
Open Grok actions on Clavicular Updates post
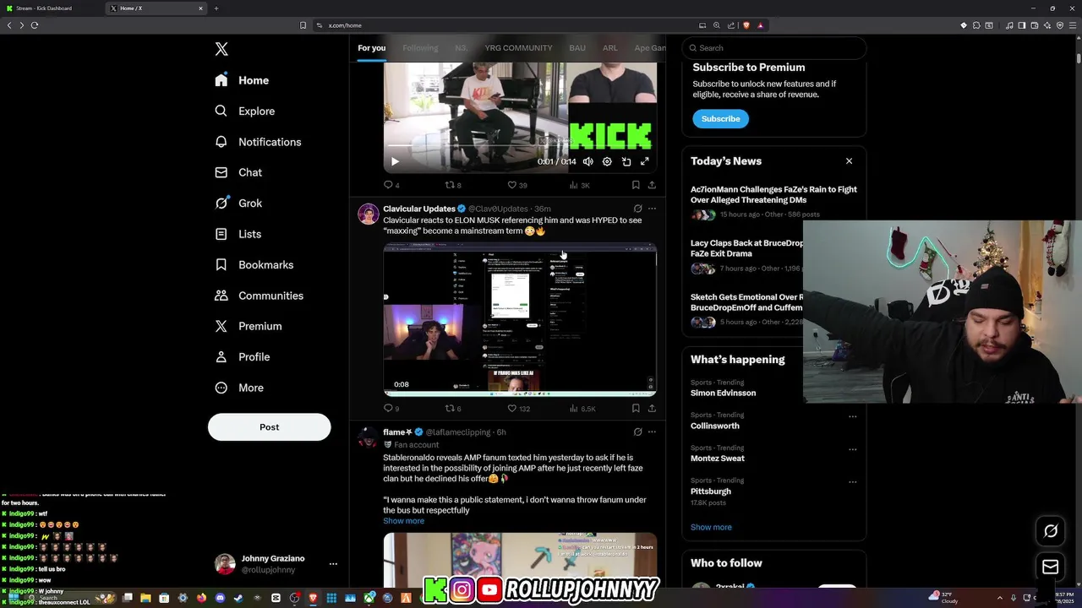(638, 209)
